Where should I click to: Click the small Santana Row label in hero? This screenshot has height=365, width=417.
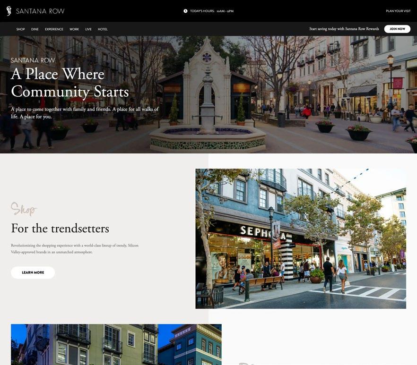click(x=33, y=60)
